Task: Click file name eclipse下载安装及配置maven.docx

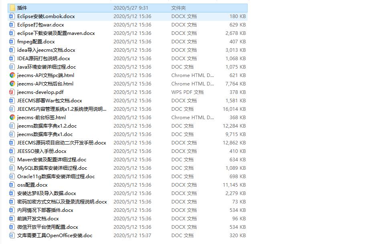Action: (x=56, y=33)
